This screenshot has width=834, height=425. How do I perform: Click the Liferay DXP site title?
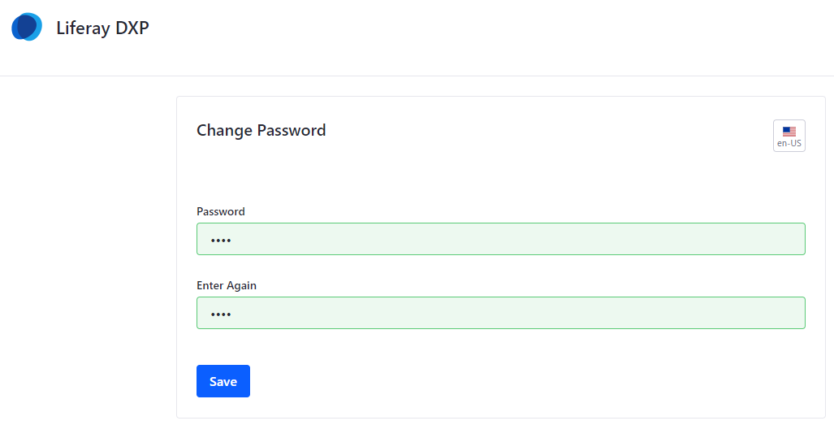102,28
